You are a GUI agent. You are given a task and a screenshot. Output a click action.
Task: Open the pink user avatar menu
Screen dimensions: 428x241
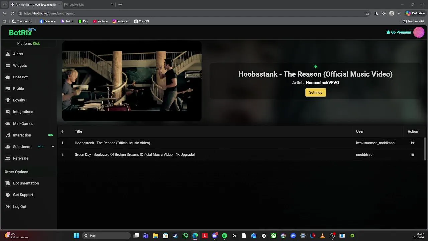(x=419, y=32)
